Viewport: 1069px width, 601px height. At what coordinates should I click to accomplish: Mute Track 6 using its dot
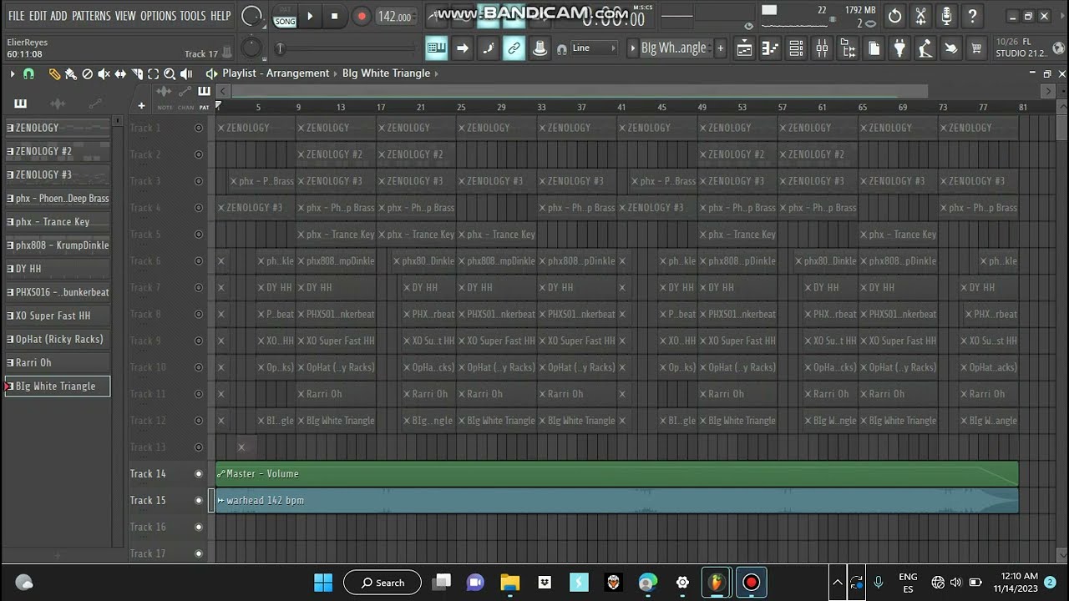point(199,260)
